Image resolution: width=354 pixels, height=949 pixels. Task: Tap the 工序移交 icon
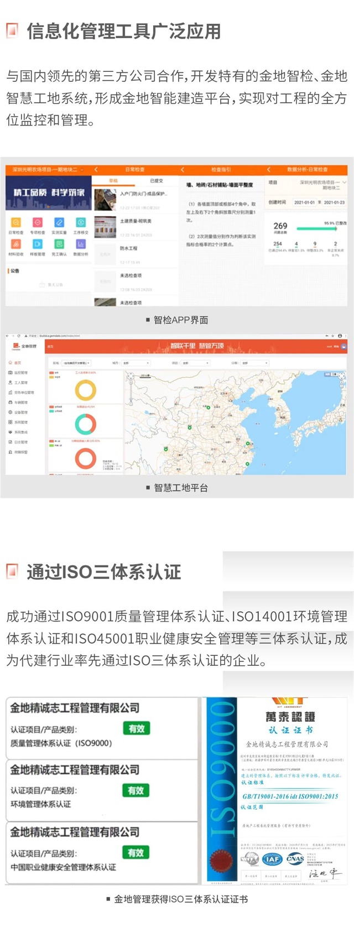[x=81, y=223]
